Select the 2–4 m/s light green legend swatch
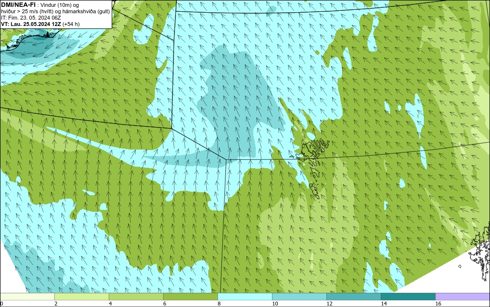490x307 pixels. [x=81, y=296]
